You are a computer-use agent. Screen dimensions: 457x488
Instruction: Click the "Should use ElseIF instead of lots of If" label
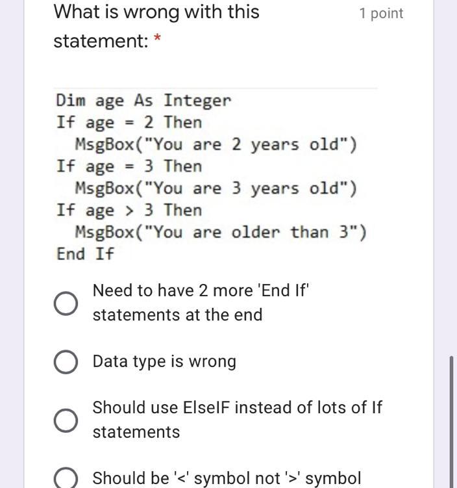click(x=238, y=407)
